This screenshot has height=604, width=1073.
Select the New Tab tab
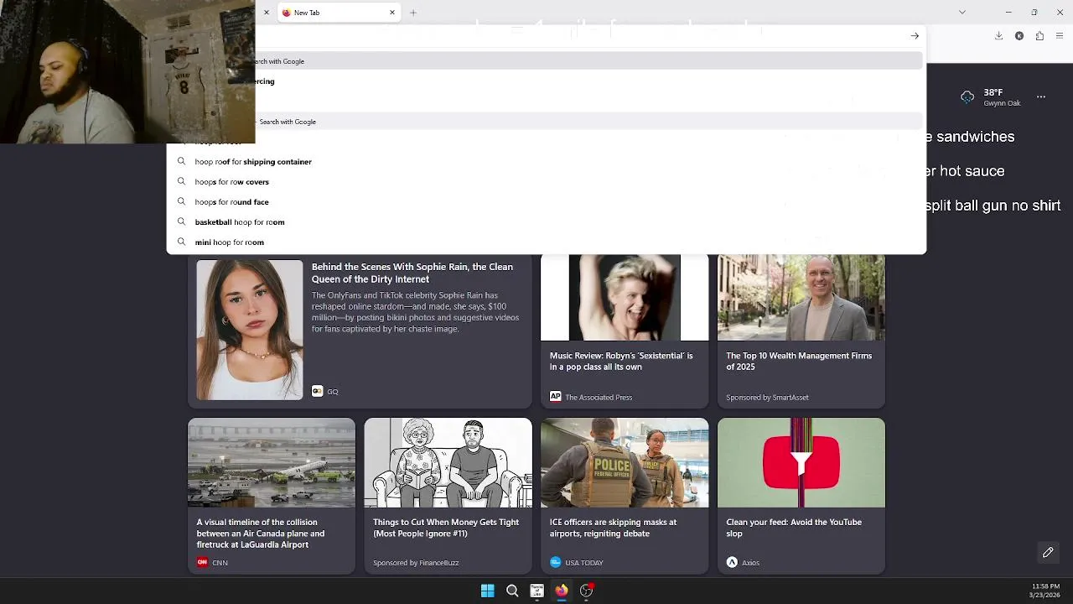[339, 13]
